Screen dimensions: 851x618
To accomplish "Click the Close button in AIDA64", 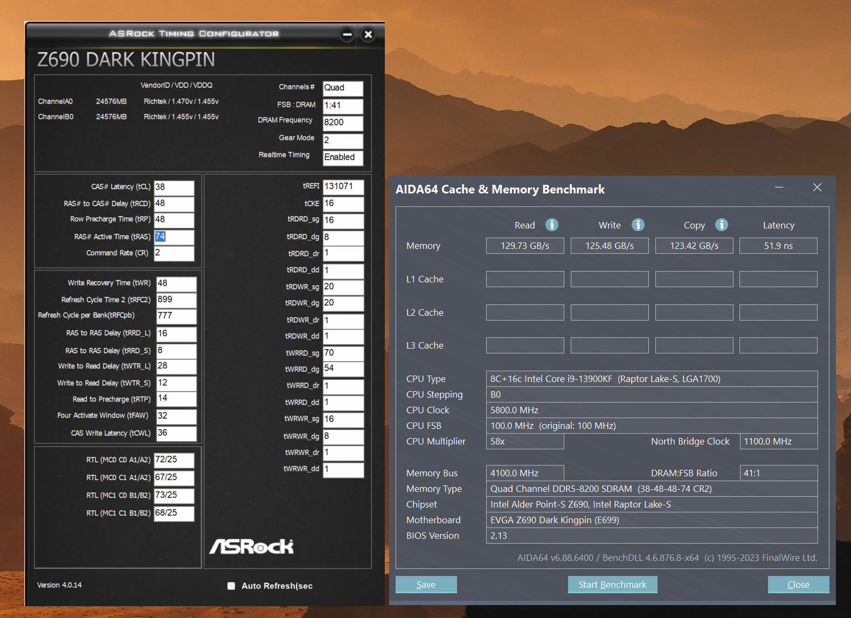I will pos(798,585).
